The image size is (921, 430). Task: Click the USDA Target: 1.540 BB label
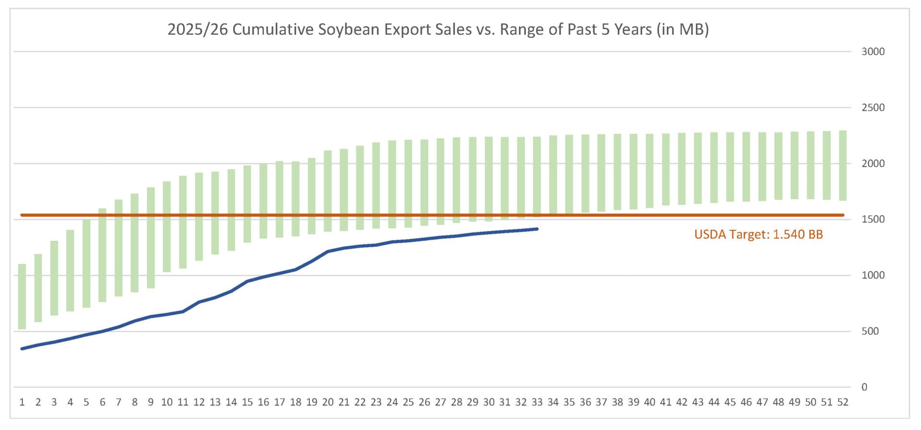758,234
